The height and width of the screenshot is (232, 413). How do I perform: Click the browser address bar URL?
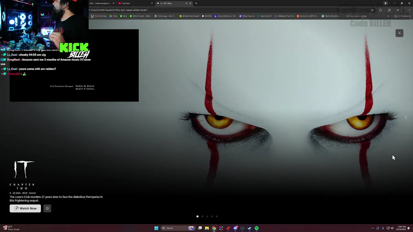[118, 10]
